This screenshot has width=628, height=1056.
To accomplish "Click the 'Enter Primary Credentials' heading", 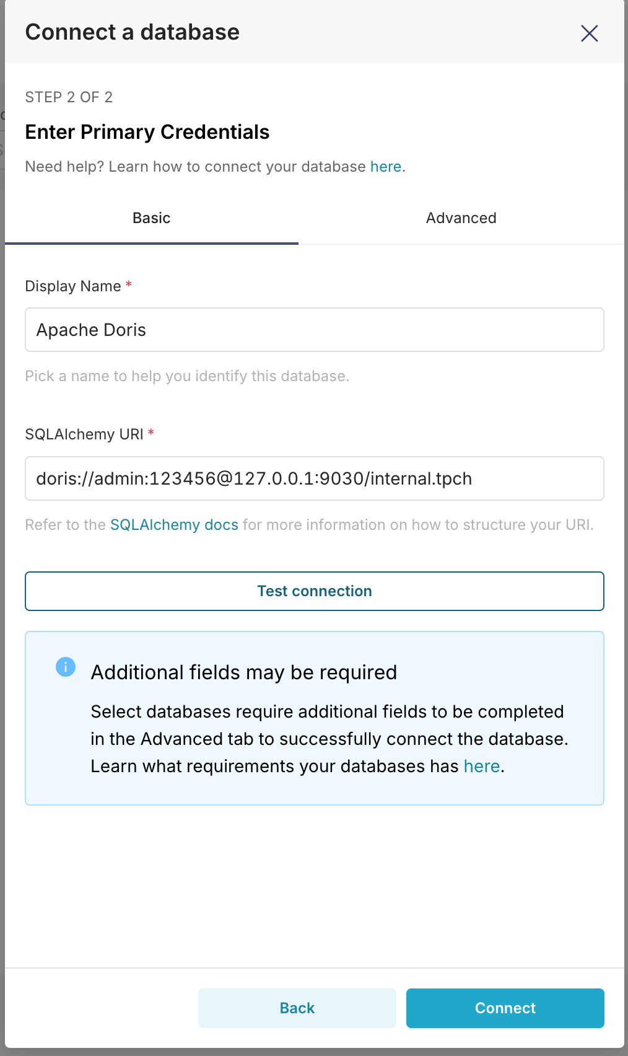I will (x=147, y=132).
